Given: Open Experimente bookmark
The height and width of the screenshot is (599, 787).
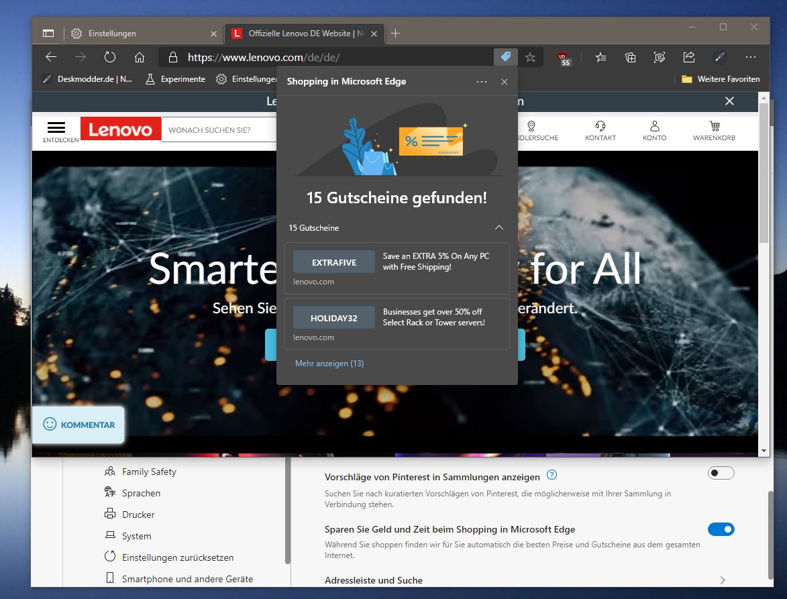Looking at the screenshot, I should pos(176,78).
